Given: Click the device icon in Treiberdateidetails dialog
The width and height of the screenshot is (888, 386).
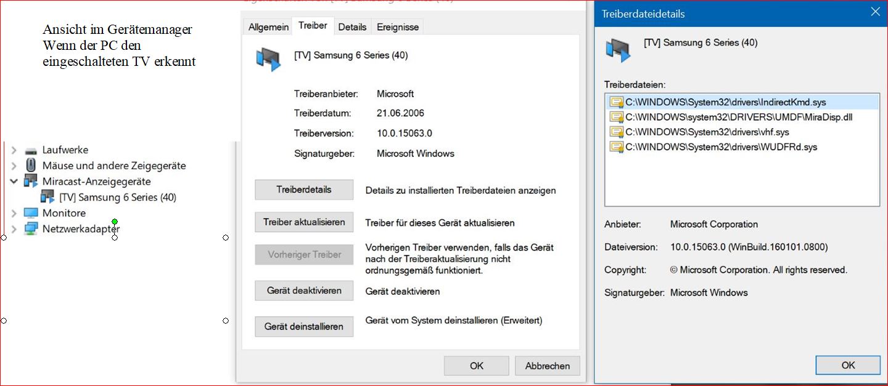Looking at the screenshot, I should pos(618,50).
